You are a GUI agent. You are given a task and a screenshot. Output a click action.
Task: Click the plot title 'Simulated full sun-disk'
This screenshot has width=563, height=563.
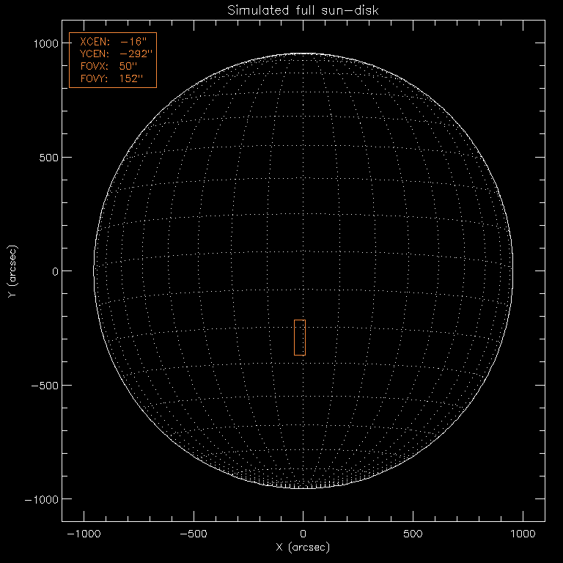303,11
